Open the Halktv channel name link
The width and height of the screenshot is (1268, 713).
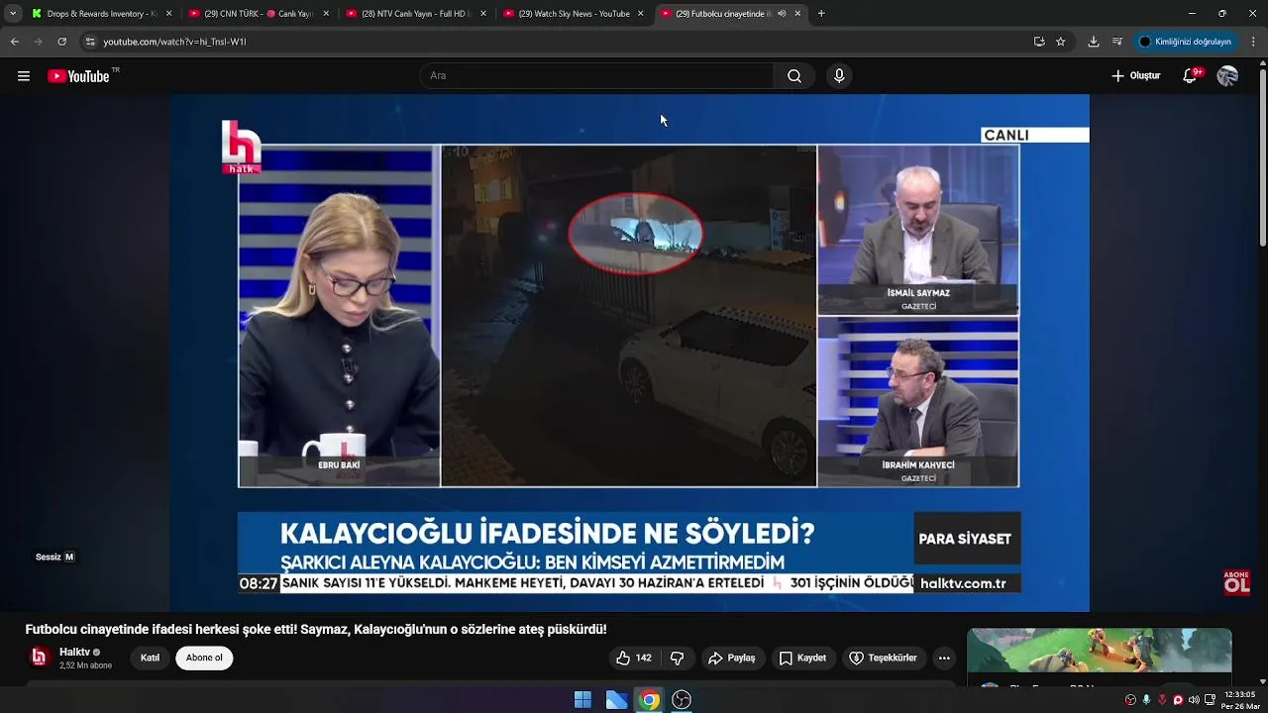(x=74, y=652)
